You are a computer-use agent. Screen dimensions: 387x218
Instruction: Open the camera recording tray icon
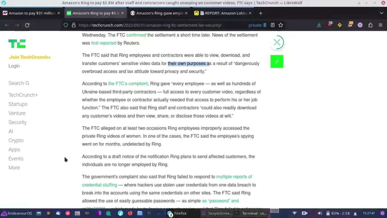click(x=305, y=213)
